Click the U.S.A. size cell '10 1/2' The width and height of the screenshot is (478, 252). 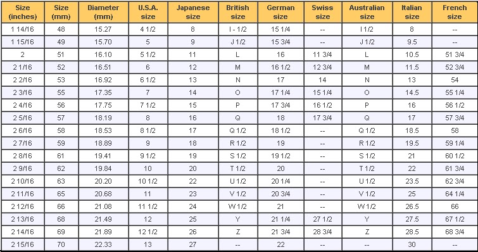[148, 181]
